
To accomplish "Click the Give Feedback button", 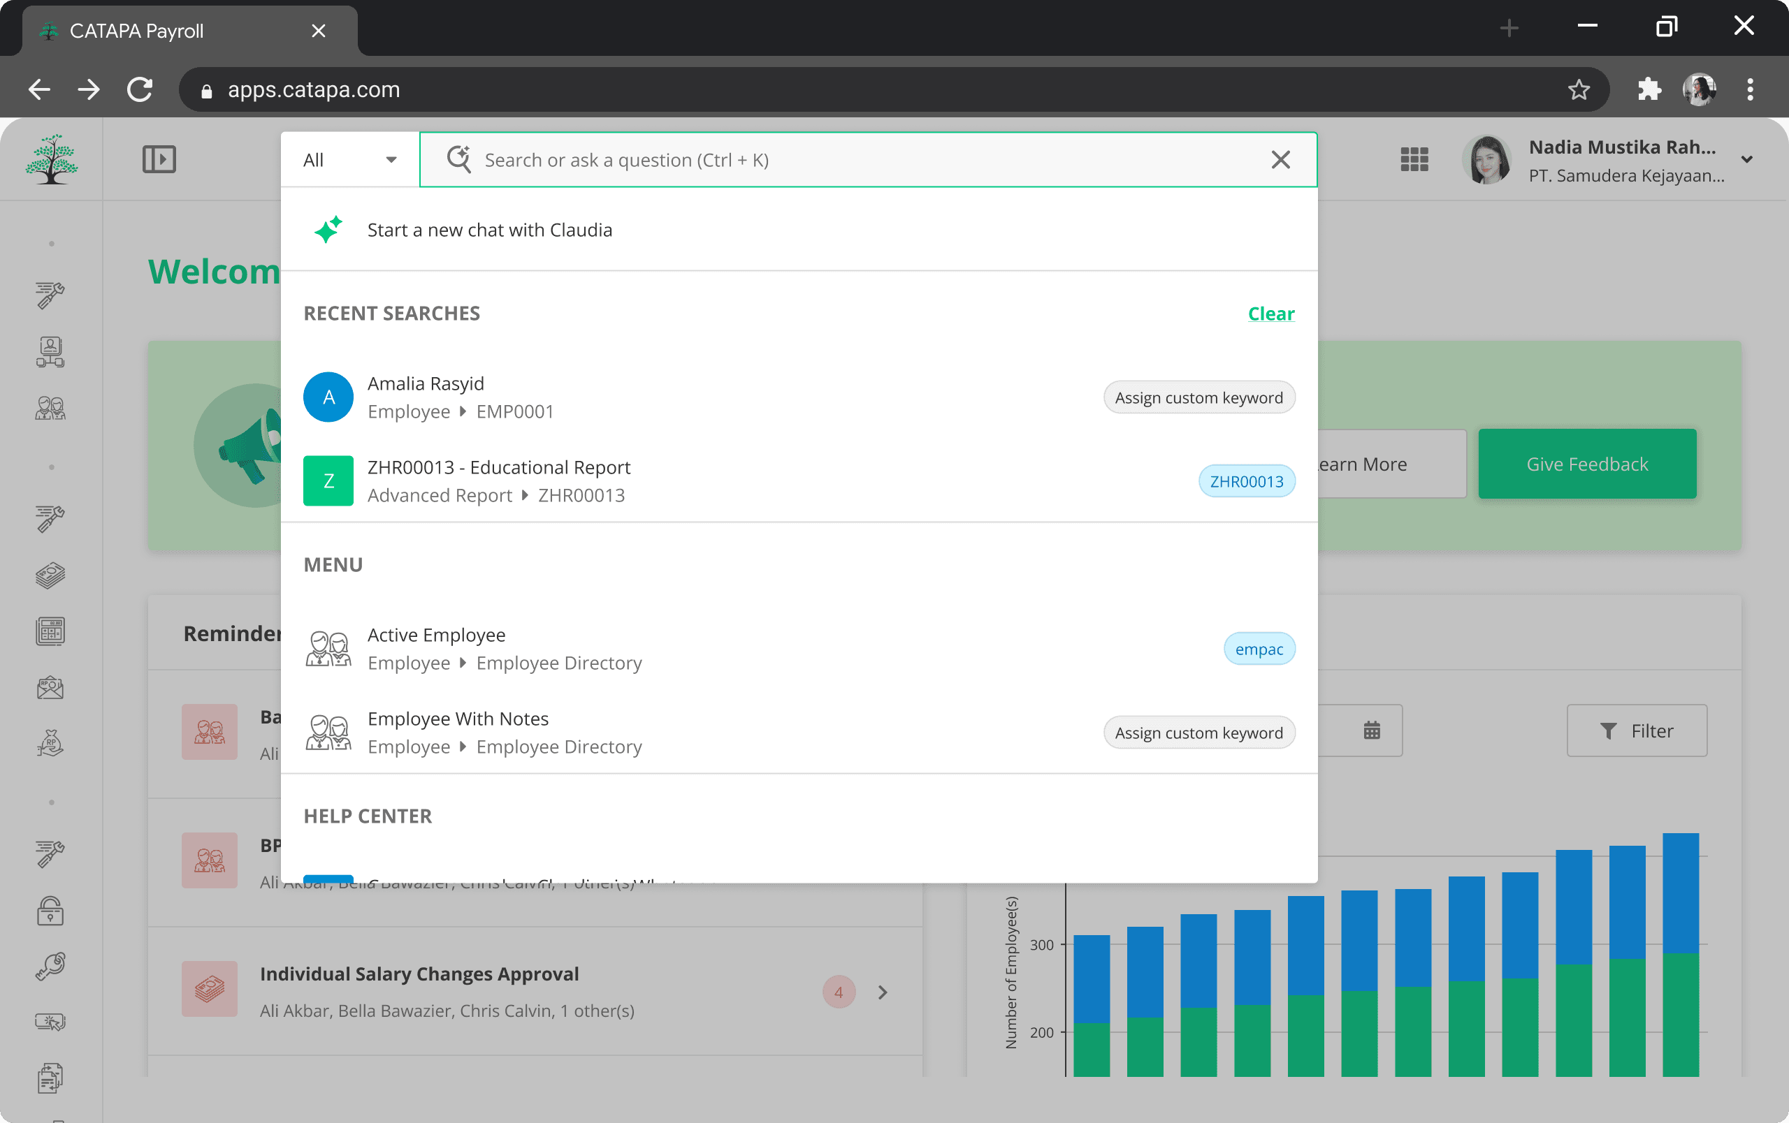I will [1587, 464].
